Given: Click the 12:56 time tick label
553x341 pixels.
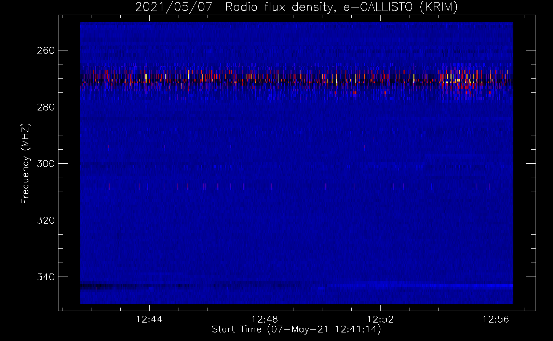Looking at the screenshot, I should pos(496,320).
